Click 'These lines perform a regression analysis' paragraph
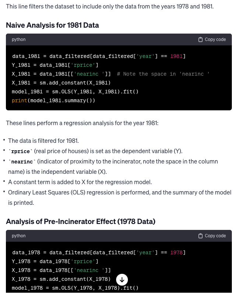The height and width of the screenshot is (293, 237). coord(82,123)
